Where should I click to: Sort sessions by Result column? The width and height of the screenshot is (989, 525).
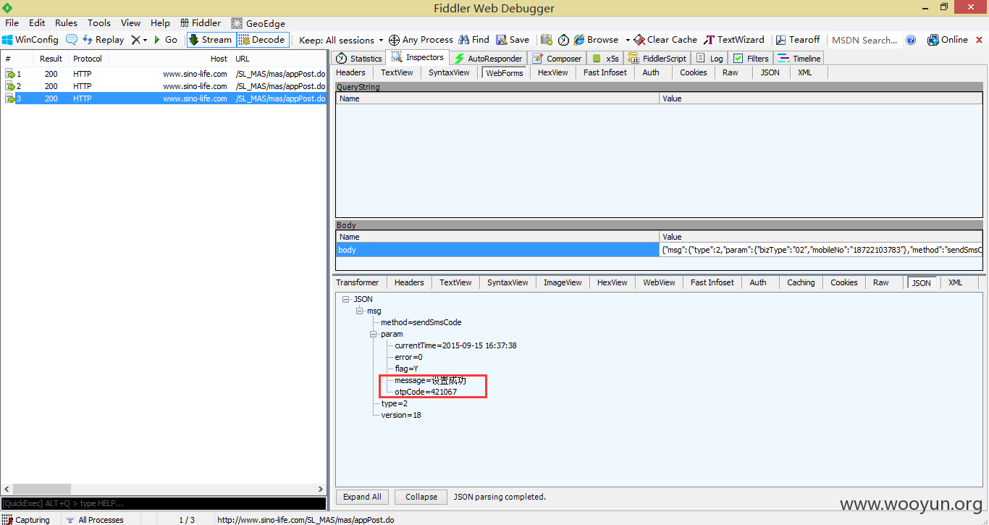[51, 59]
